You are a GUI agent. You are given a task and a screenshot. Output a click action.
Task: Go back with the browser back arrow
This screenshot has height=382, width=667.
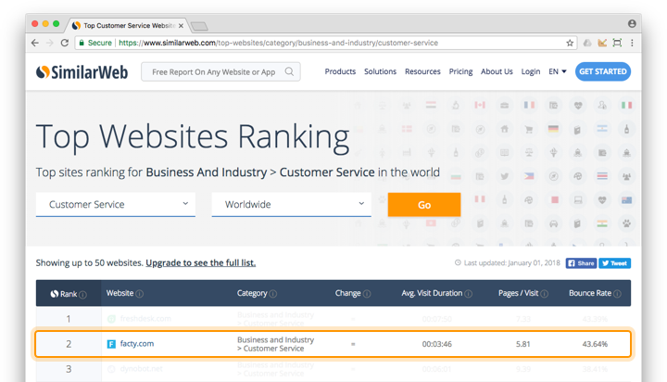(35, 43)
